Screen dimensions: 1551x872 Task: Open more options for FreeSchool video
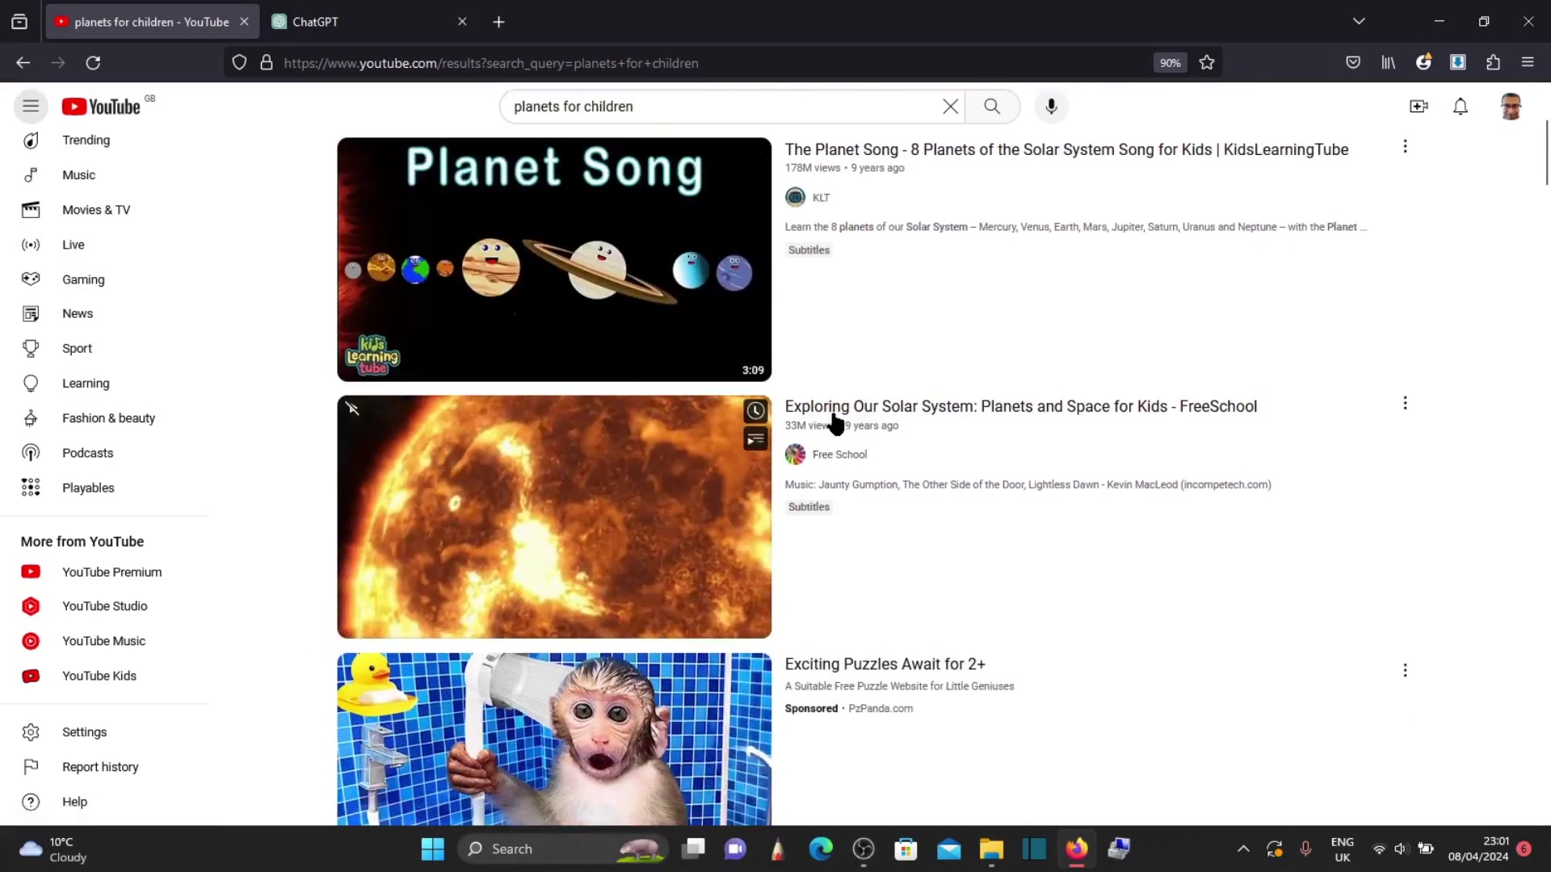tap(1405, 403)
